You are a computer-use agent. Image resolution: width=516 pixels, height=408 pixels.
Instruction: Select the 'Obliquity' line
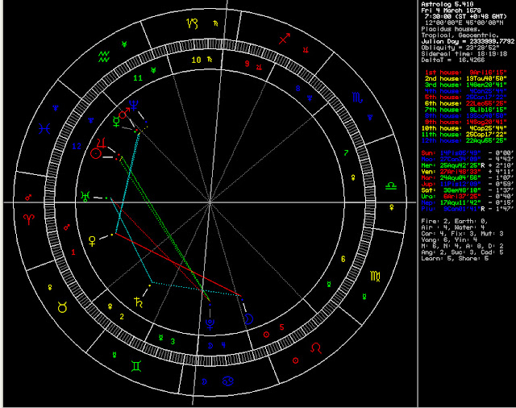[x=460, y=48]
